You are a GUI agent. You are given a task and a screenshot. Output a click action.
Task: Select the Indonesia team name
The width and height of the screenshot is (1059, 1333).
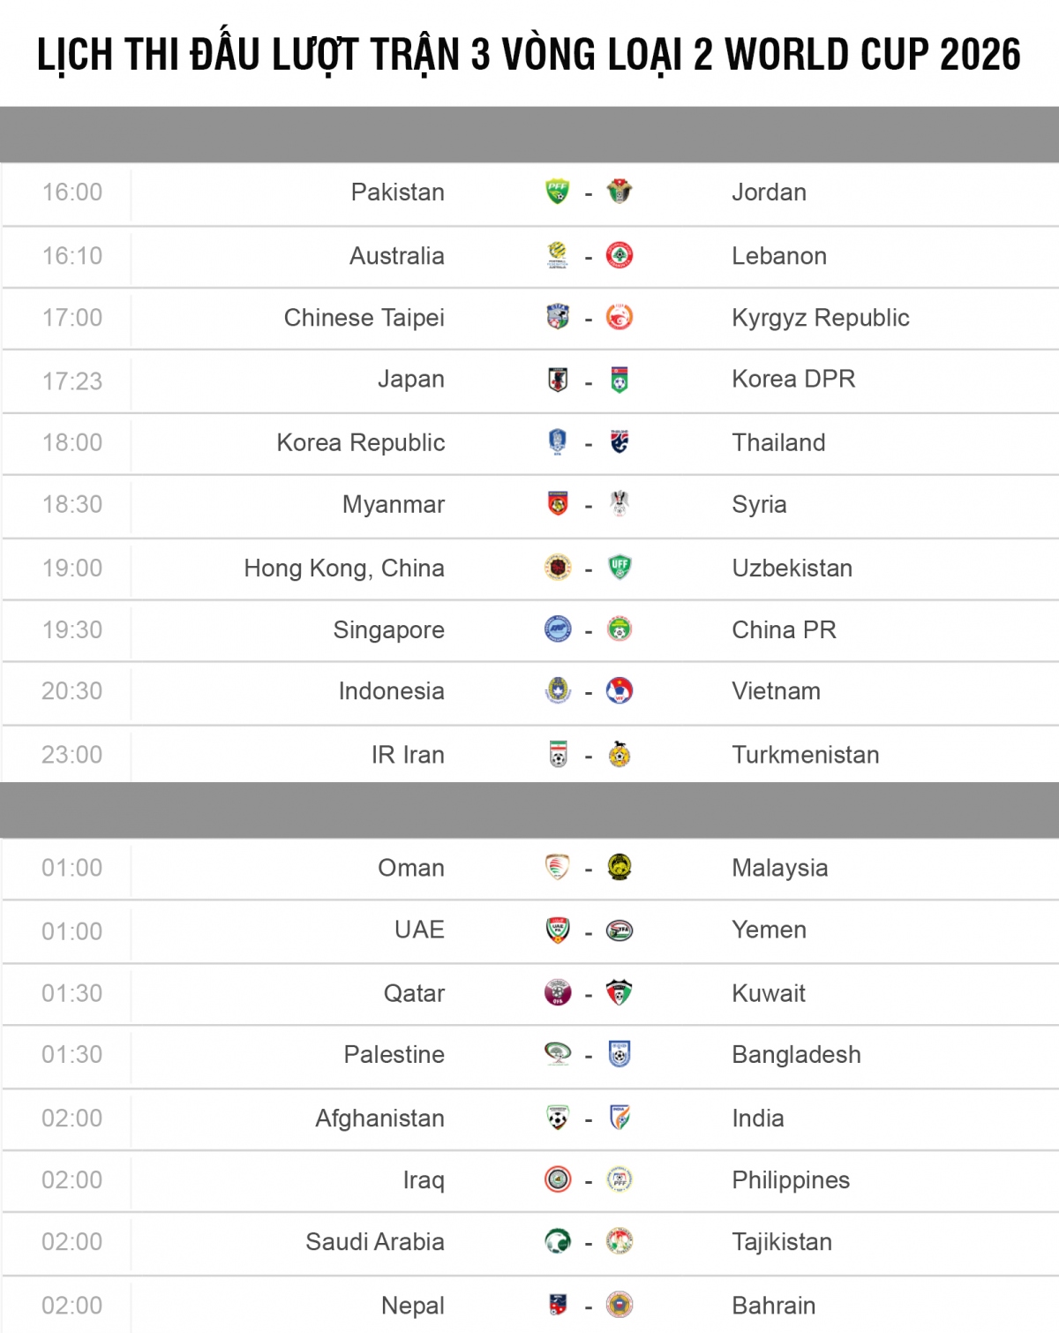pyautogui.click(x=391, y=691)
